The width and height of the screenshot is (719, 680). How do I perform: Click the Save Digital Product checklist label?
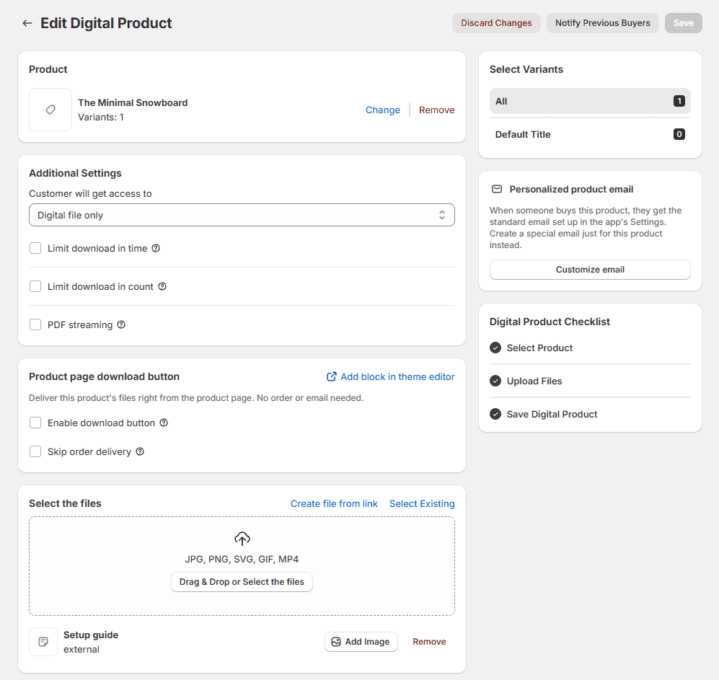click(x=552, y=415)
